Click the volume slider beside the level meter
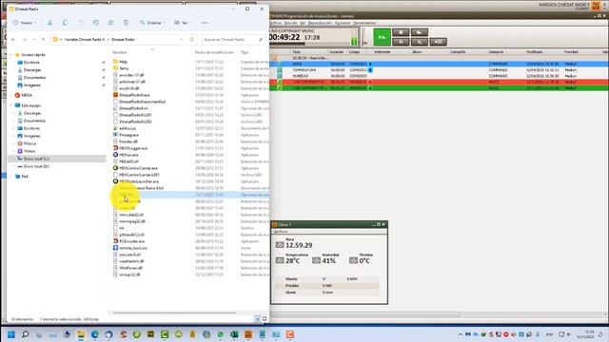Viewport: 609px width, 342px height. click(x=363, y=37)
